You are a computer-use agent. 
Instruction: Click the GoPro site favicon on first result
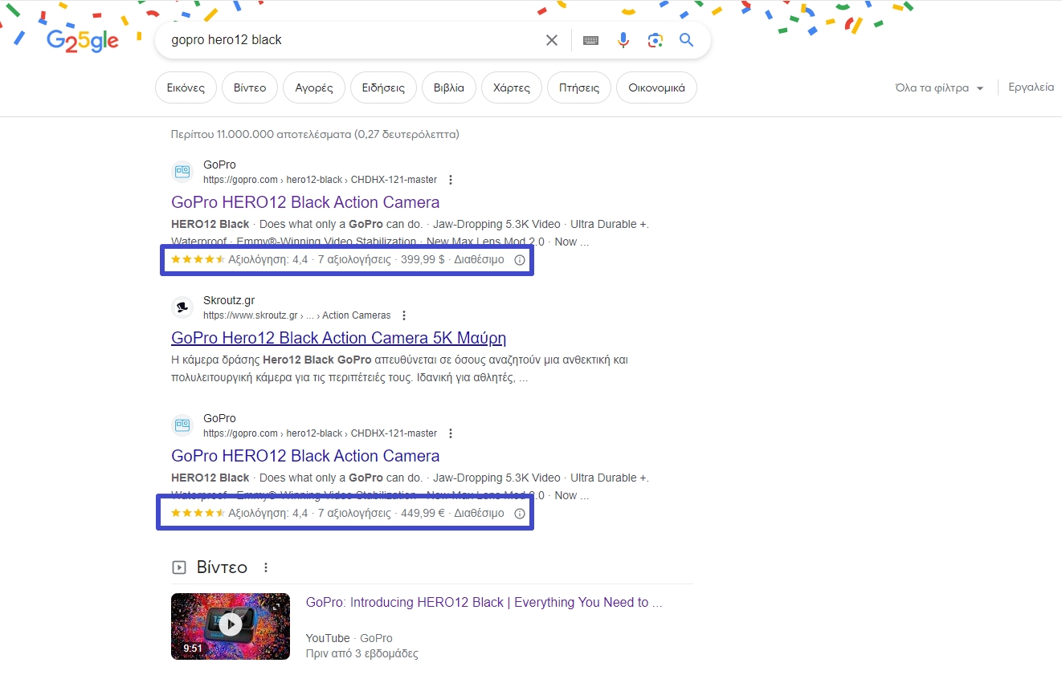pyautogui.click(x=182, y=171)
